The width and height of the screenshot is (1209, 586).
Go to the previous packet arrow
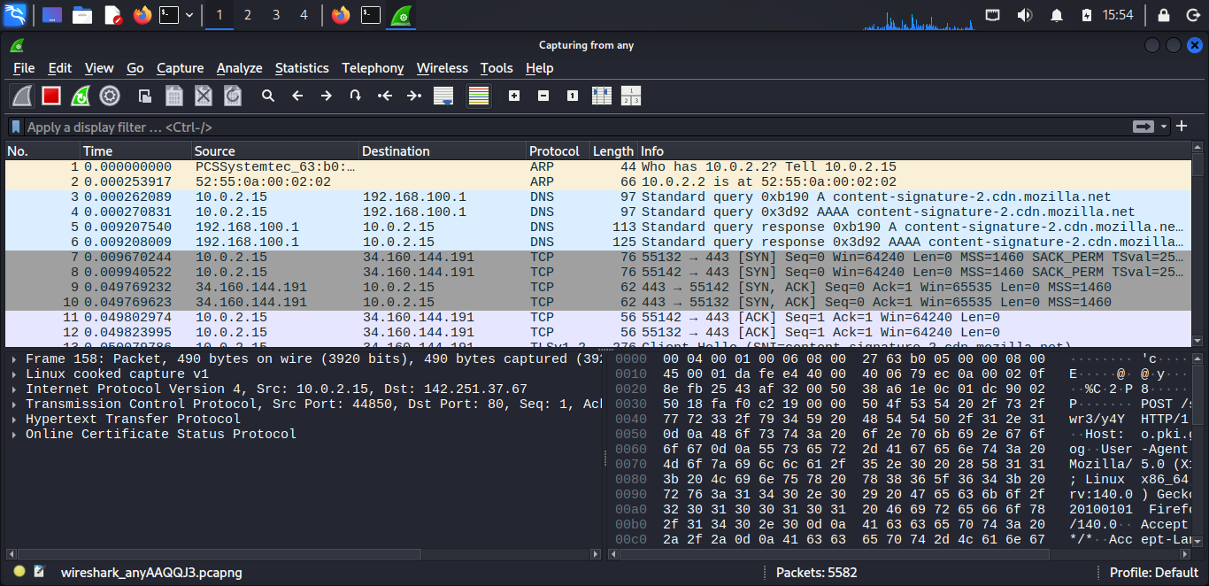pyautogui.click(x=297, y=96)
